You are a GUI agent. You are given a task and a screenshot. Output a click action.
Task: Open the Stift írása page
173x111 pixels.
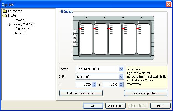[x=20, y=33]
